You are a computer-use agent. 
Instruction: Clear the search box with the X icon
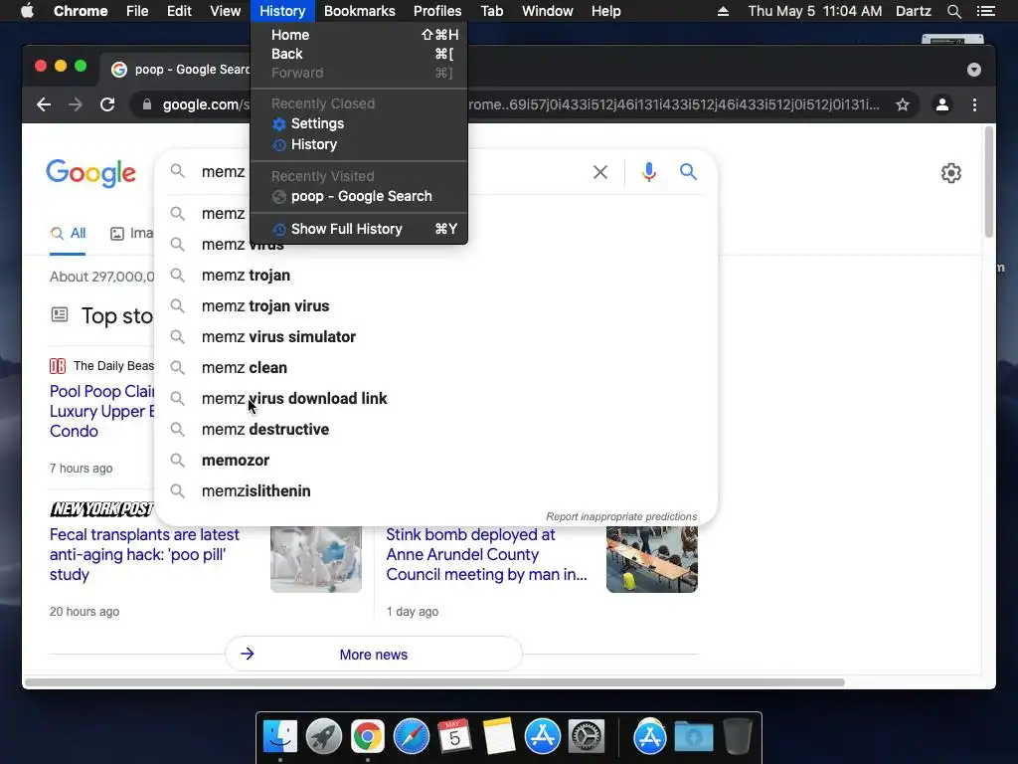600,172
